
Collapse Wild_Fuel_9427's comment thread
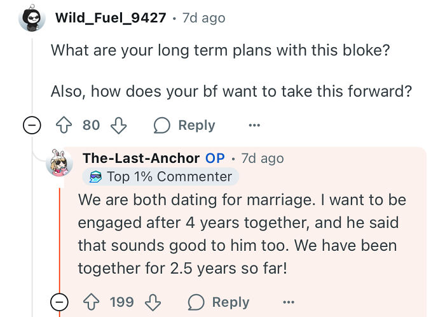[30, 125]
